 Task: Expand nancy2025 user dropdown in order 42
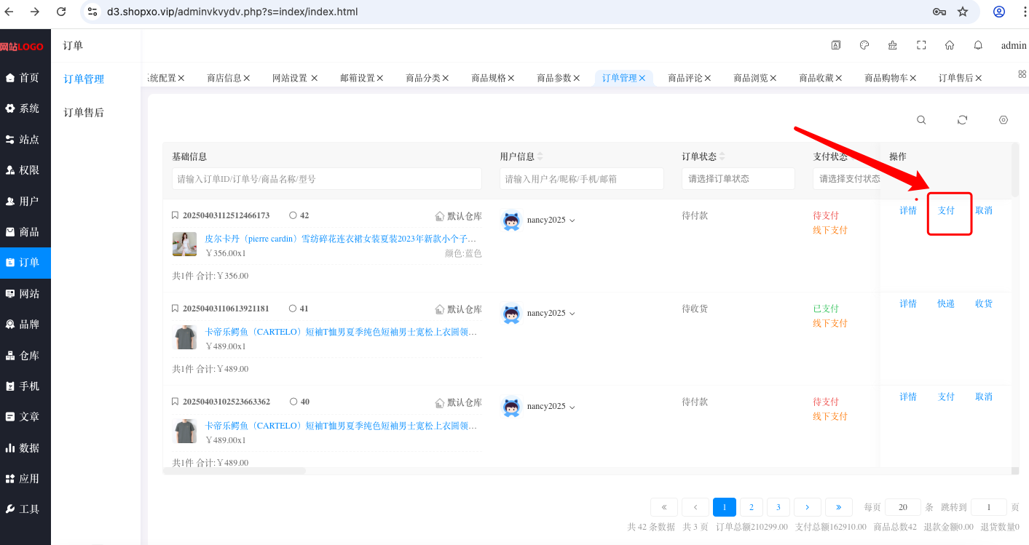(572, 220)
